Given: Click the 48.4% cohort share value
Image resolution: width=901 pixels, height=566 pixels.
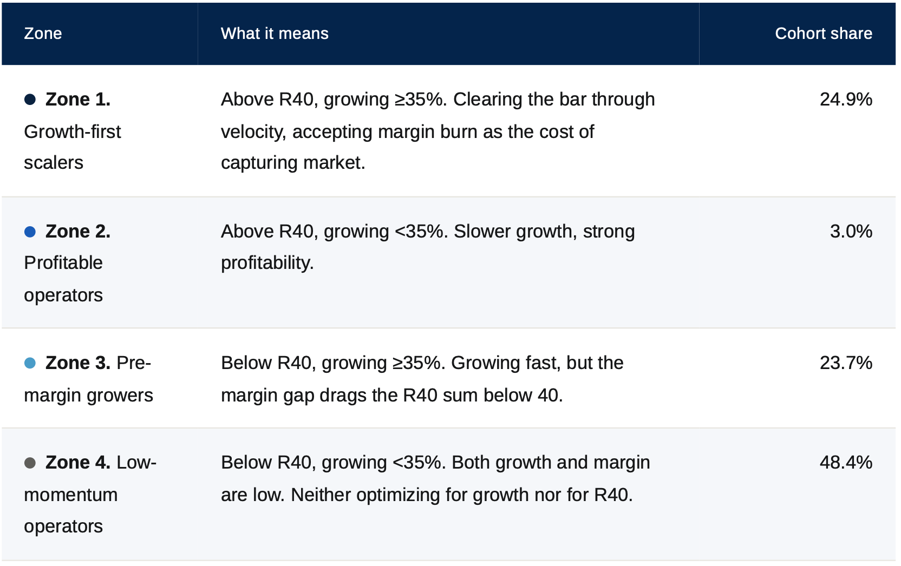Looking at the screenshot, I should pyautogui.click(x=846, y=463).
